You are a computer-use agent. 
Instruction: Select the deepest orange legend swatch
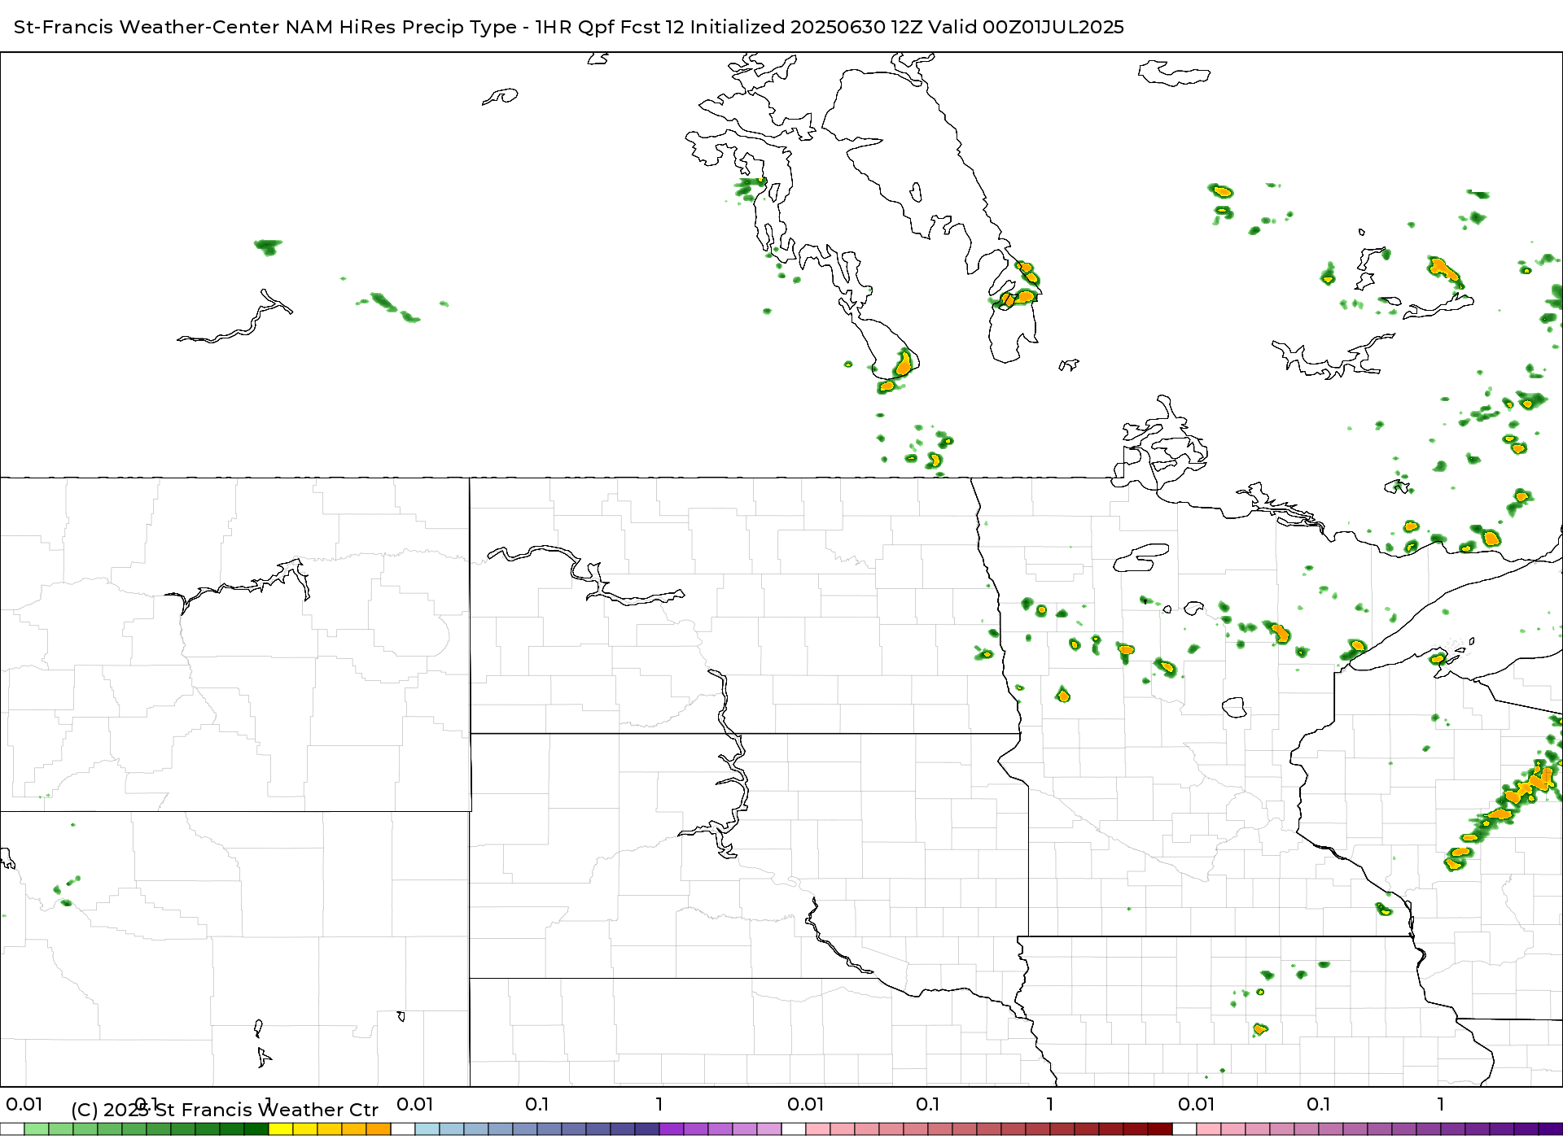tap(379, 1129)
